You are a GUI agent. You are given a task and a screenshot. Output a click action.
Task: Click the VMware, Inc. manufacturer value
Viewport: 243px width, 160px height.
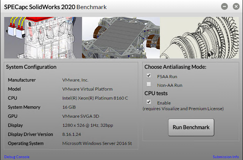pyautogui.click(x=75, y=80)
